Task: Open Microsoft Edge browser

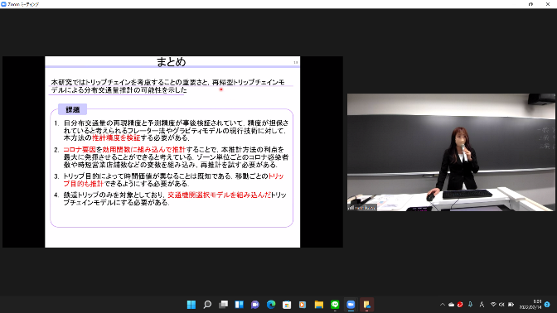Action: click(271, 305)
